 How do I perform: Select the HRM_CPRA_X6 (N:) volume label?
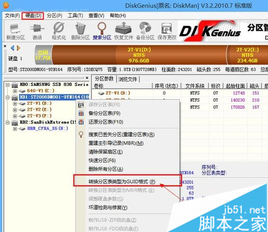(47, 129)
